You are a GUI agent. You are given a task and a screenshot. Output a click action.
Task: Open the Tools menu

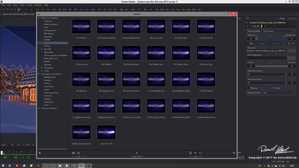pos(22,5)
